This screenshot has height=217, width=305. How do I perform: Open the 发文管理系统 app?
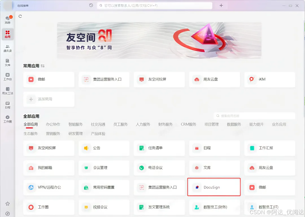pyautogui.click(x=159, y=207)
